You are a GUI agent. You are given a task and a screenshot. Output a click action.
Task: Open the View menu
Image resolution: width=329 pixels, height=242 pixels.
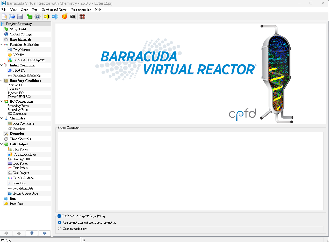pyautogui.click(x=14, y=10)
